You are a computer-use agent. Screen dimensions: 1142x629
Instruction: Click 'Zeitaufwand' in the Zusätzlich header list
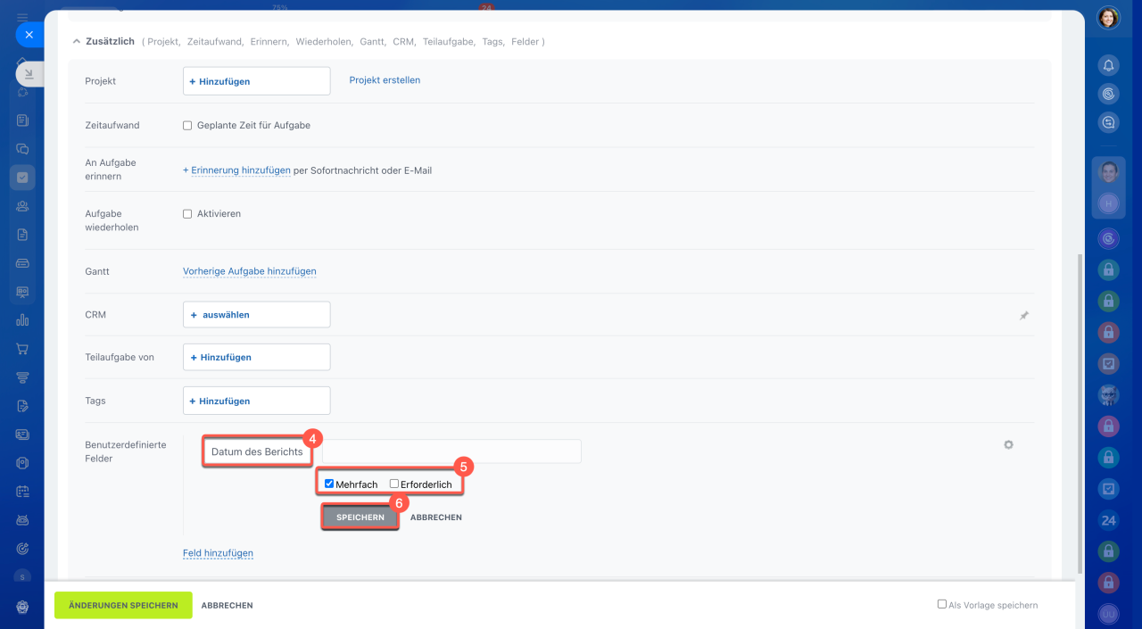pos(214,42)
